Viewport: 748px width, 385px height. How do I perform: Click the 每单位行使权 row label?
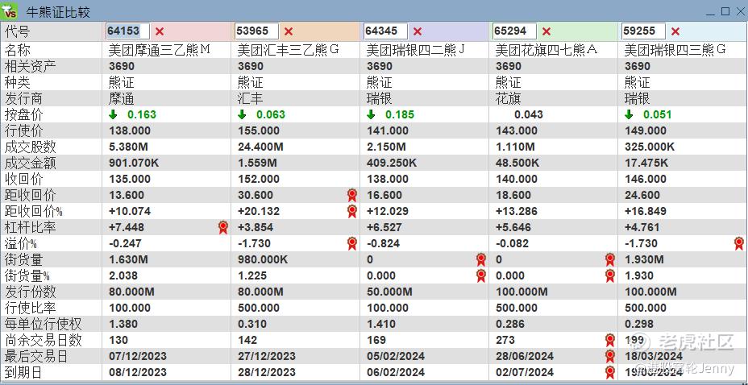click(43, 324)
